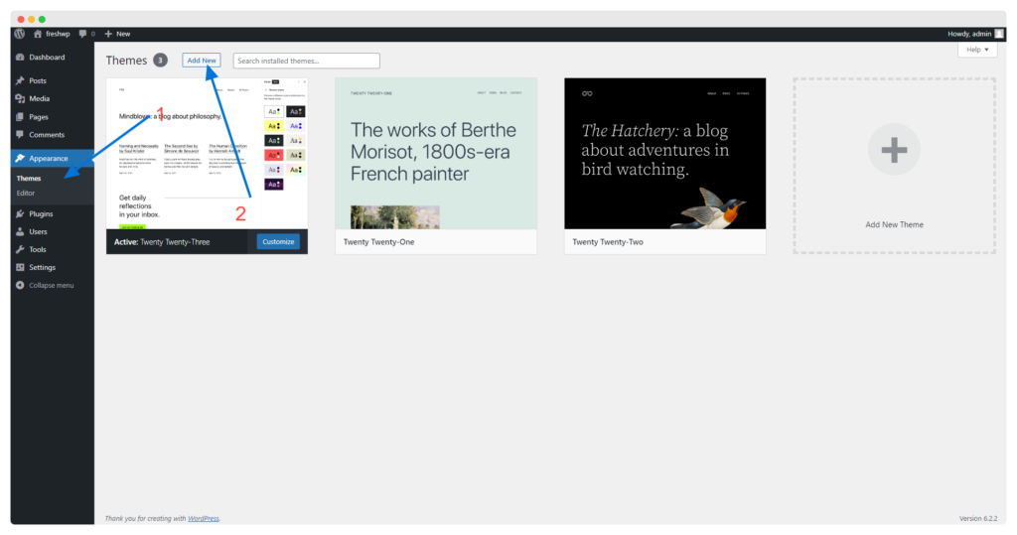1017x535 pixels.
Task: Click the Add New theme button
Action: 202,61
